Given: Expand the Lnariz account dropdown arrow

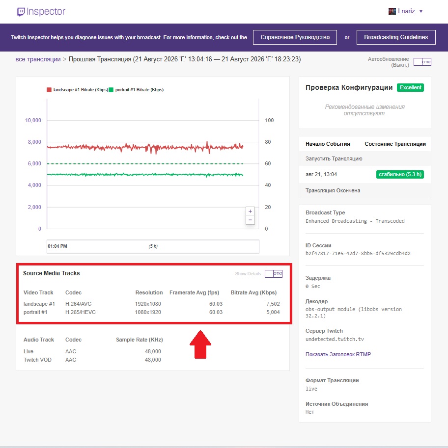Looking at the screenshot, I should [x=421, y=11].
